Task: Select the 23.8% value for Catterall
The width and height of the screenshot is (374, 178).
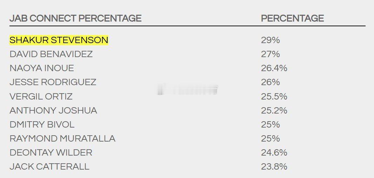Action: tap(274, 166)
